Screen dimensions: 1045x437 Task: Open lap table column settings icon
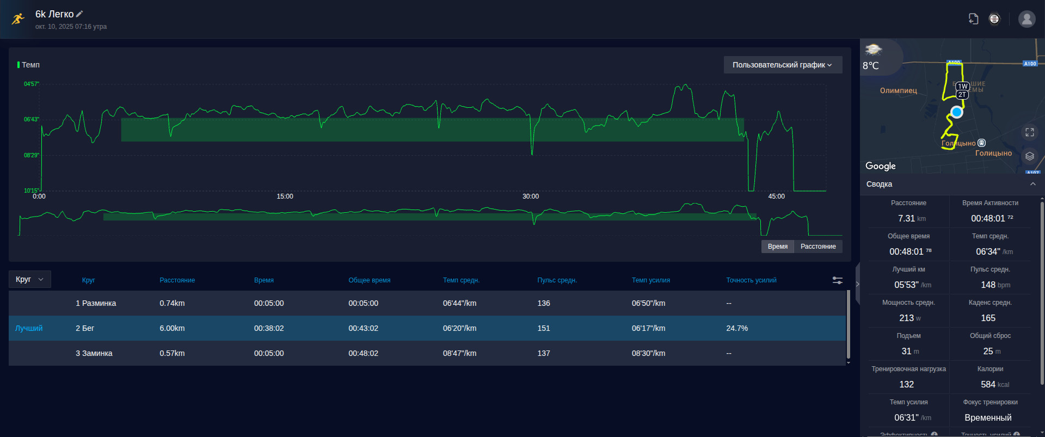point(838,280)
